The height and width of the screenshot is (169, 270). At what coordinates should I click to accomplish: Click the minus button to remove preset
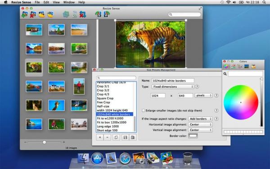pyautogui.click(x=108, y=137)
